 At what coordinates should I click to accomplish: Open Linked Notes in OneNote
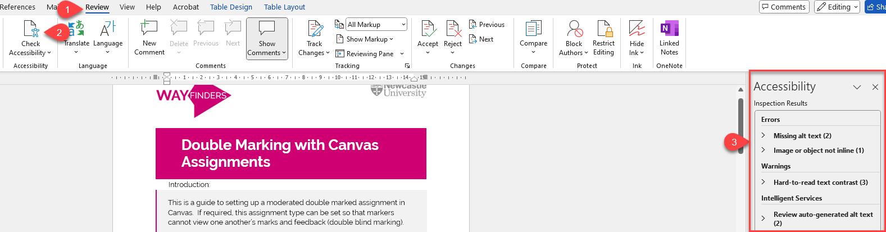[x=669, y=29]
